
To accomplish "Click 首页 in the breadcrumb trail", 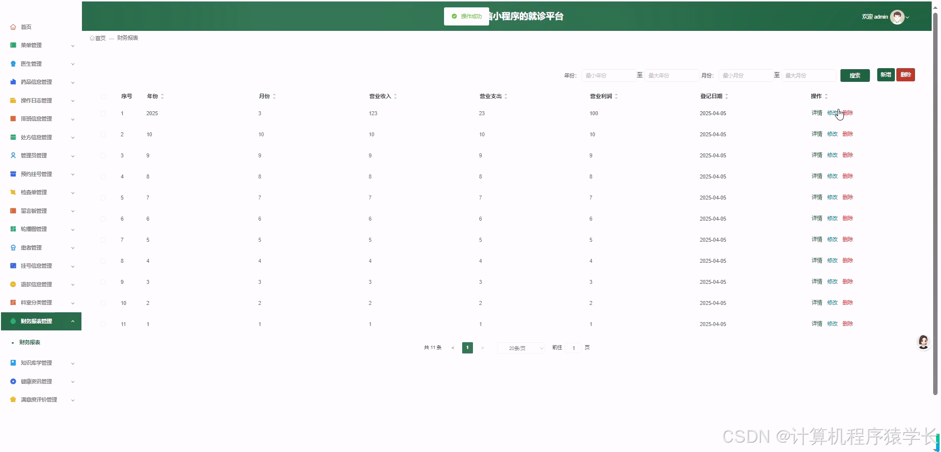I will pyautogui.click(x=100, y=38).
